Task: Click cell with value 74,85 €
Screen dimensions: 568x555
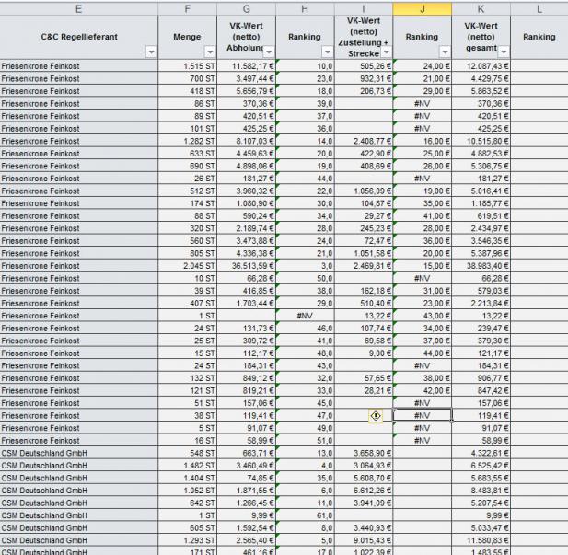Action: (247, 479)
